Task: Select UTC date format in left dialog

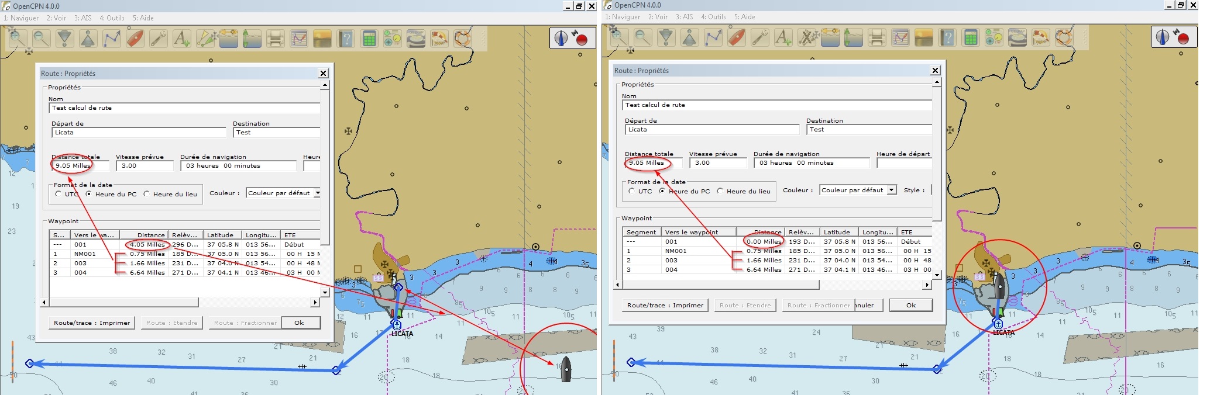Action: (x=58, y=194)
